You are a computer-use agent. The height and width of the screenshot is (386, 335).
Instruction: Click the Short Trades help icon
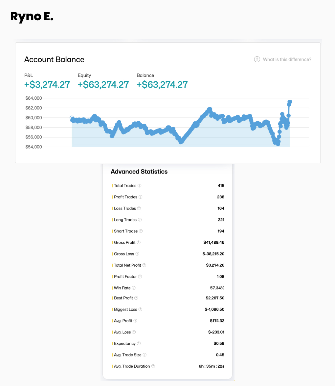141,231
